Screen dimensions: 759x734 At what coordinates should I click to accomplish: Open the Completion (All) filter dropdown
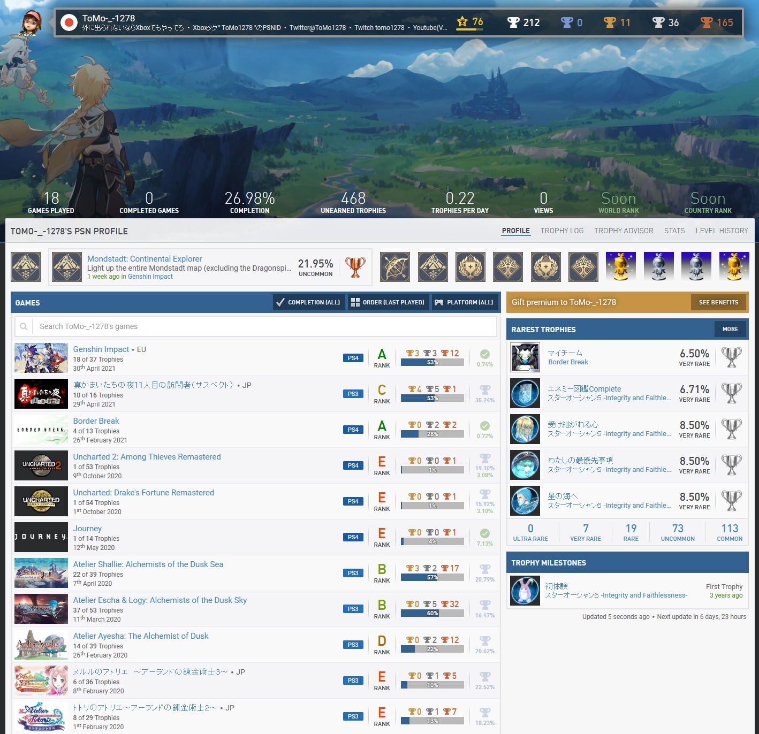[308, 302]
